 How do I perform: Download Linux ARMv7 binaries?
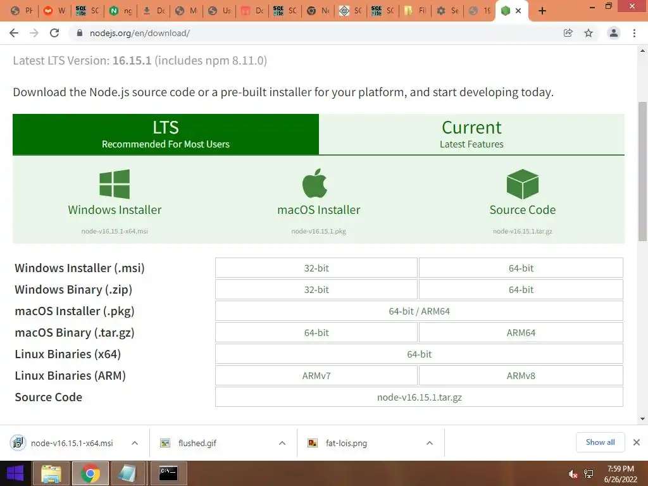(316, 376)
